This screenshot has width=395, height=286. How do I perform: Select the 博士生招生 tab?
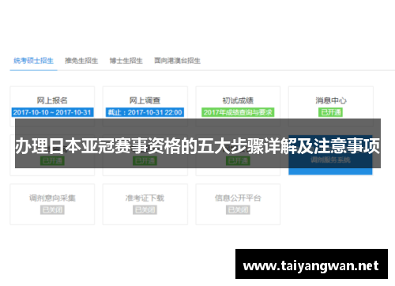coord(126,61)
